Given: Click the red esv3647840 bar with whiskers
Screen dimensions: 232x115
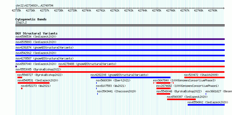Looking at the screenshot, I should click(163, 83).
